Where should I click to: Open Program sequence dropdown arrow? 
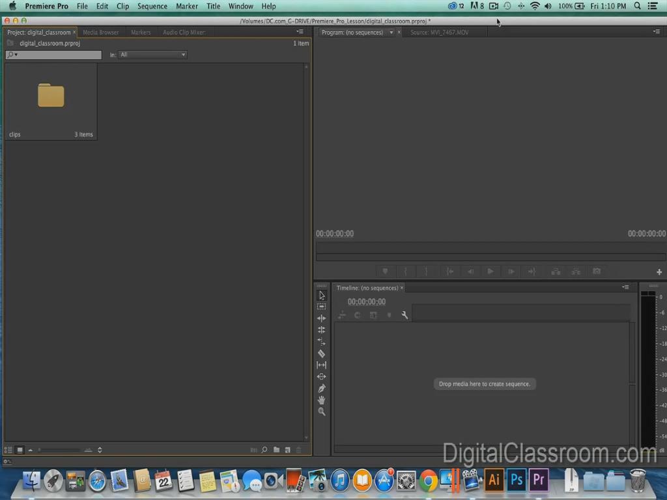391,33
